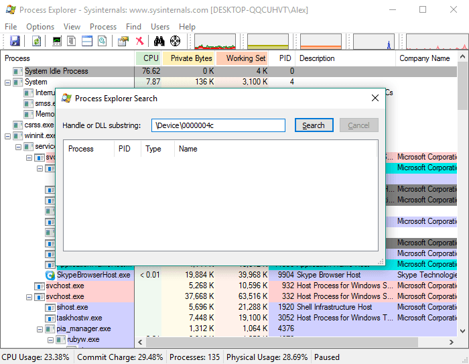Click the Handle or DLL substring input field
This screenshot has height=364, width=469.
pyautogui.click(x=218, y=125)
